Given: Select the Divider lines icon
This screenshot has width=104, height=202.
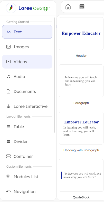Looking at the screenshot, I should tap(8, 141).
